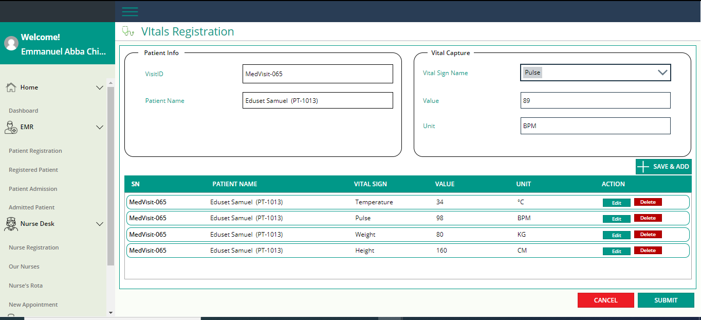
Task: Click the hamburger menu icon in top bar
Action: point(130,11)
